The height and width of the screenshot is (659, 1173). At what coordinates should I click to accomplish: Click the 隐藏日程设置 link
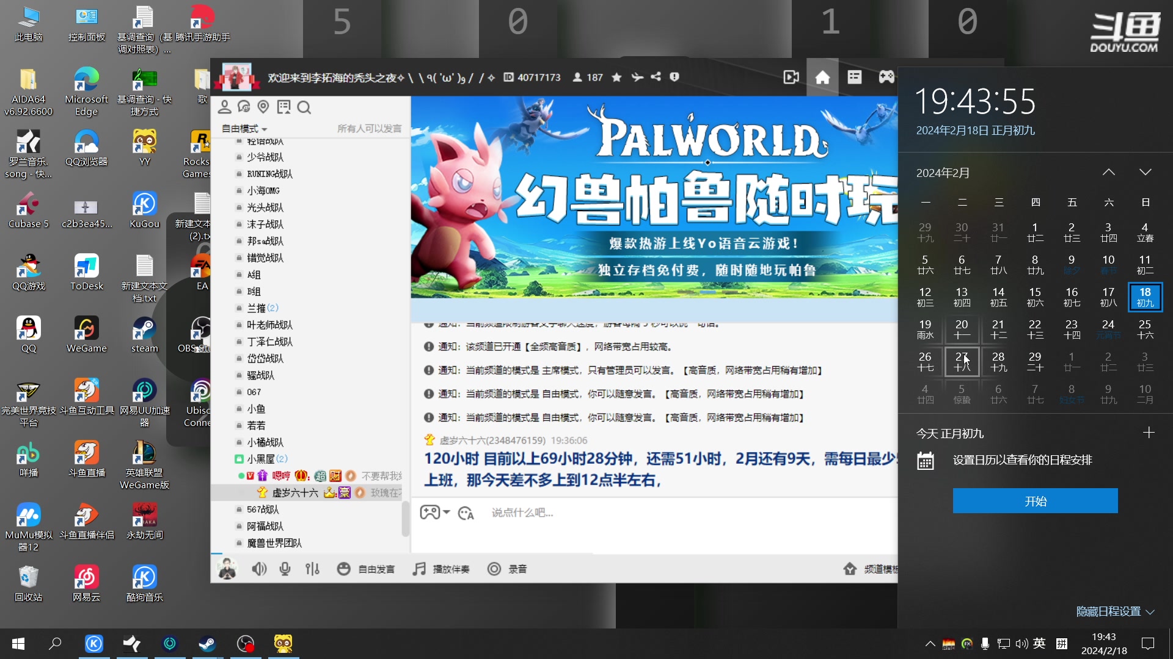(x=1109, y=611)
